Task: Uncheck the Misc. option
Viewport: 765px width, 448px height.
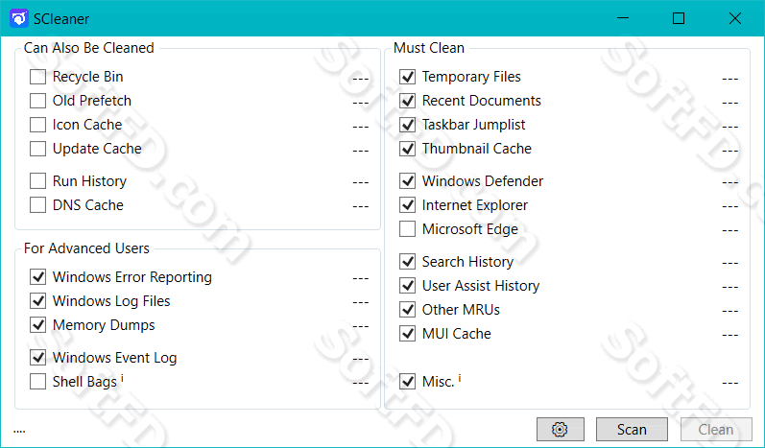Action: pos(407,381)
